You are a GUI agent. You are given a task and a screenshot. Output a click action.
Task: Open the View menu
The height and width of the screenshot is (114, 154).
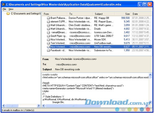[11, 9]
